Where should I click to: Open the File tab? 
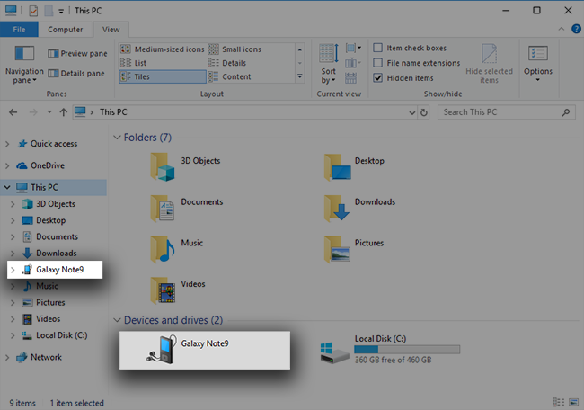[19, 30]
